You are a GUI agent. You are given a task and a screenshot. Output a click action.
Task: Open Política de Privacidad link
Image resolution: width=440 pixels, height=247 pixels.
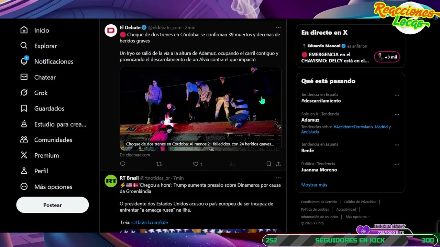coord(360,202)
